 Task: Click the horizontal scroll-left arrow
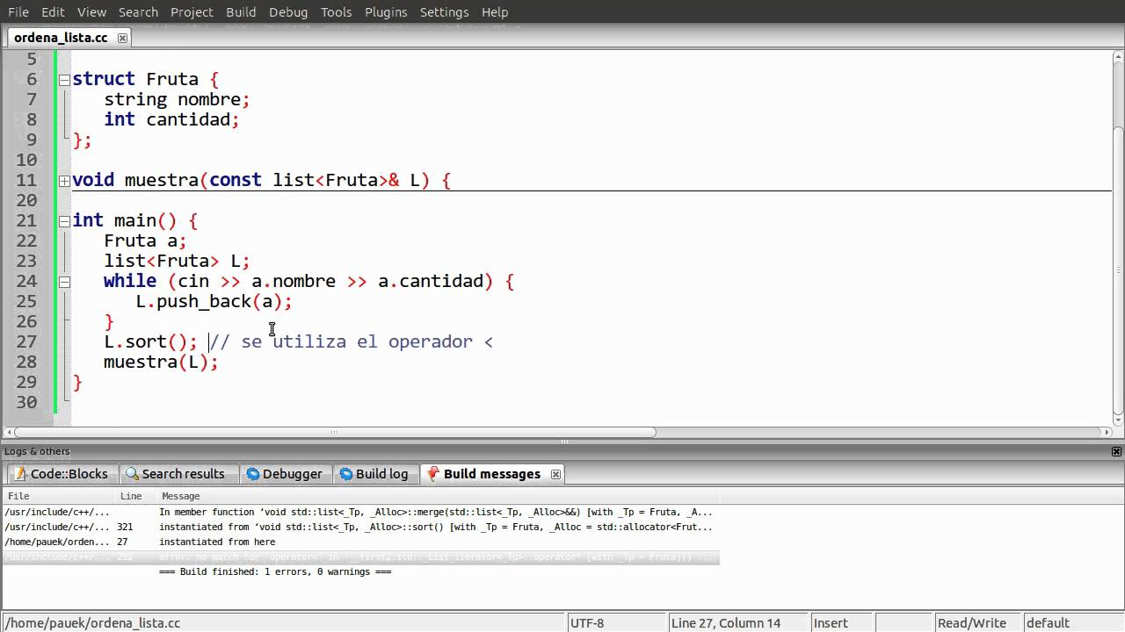coord(9,432)
